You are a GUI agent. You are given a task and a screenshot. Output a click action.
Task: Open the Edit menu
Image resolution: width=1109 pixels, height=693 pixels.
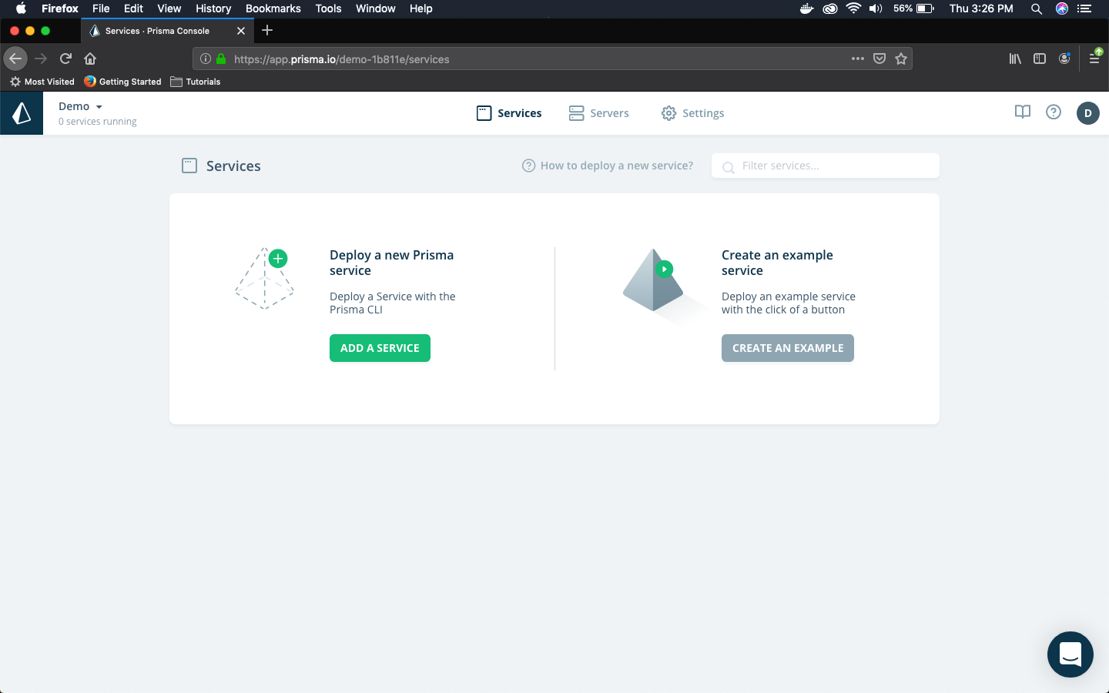click(133, 8)
